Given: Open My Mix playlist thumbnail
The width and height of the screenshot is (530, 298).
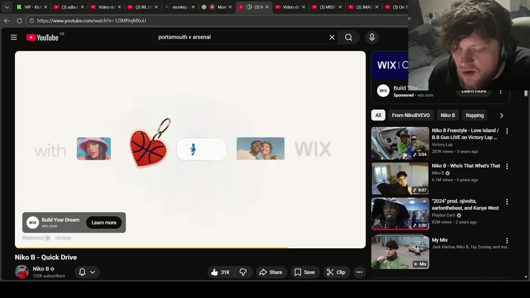Looking at the screenshot, I should [400, 252].
